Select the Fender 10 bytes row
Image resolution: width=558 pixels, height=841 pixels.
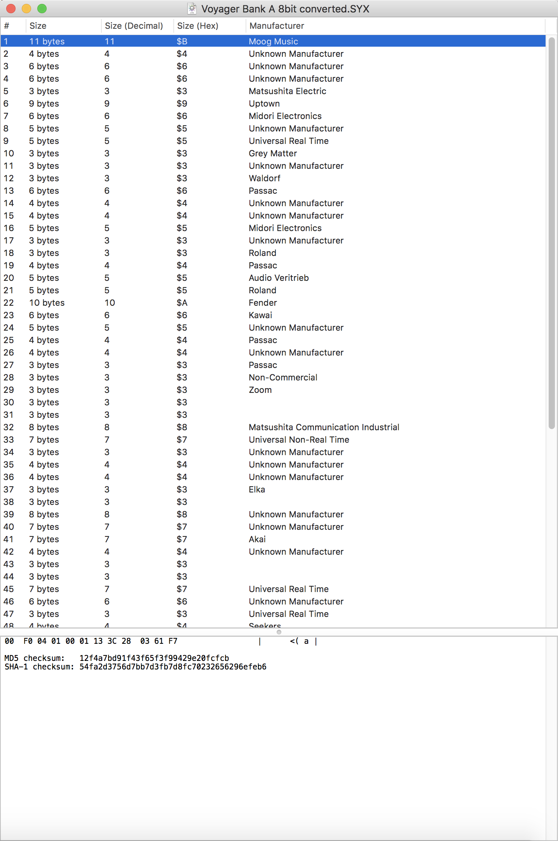point(263,303)
